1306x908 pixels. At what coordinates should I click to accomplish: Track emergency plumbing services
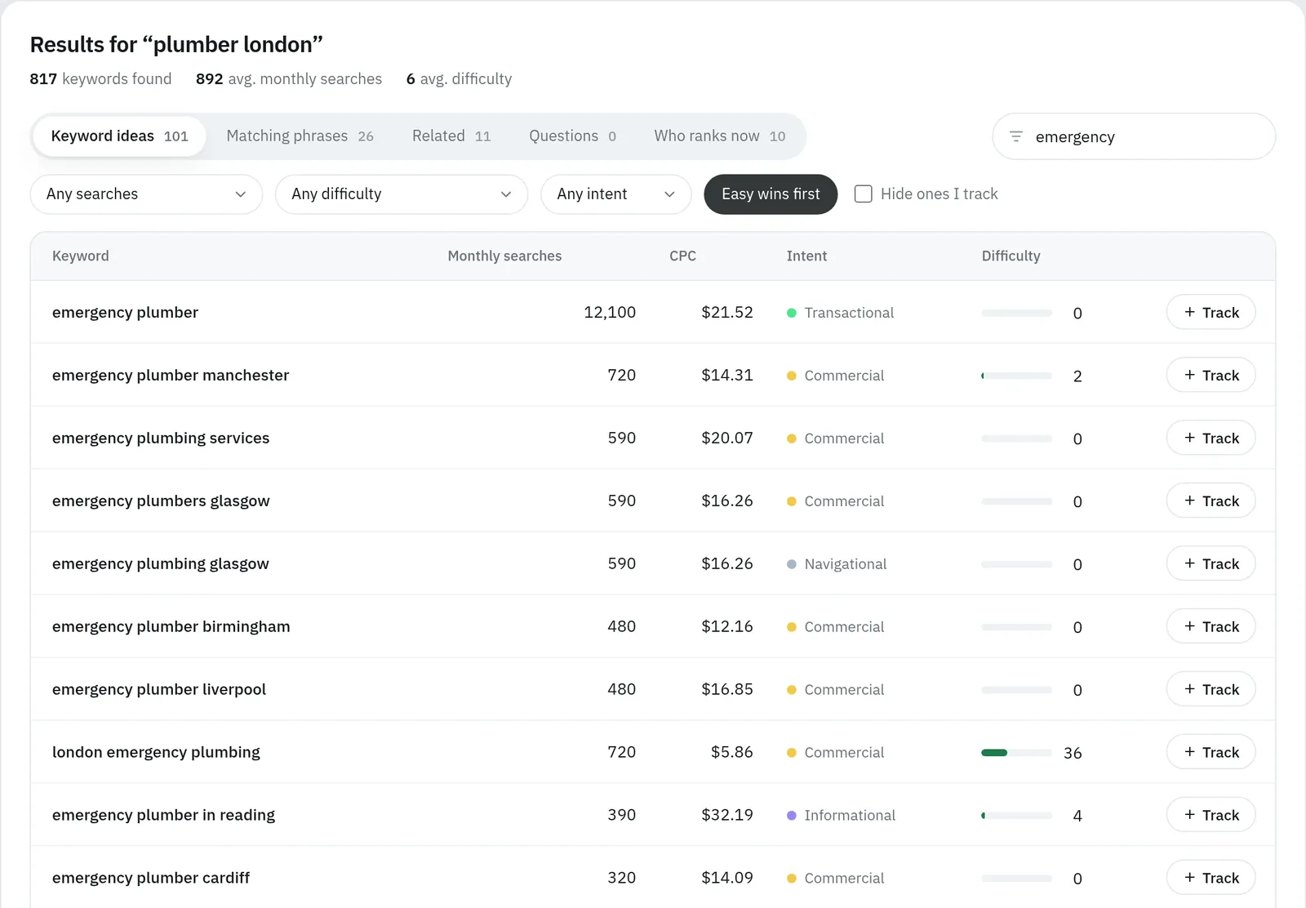point(1210,438)
